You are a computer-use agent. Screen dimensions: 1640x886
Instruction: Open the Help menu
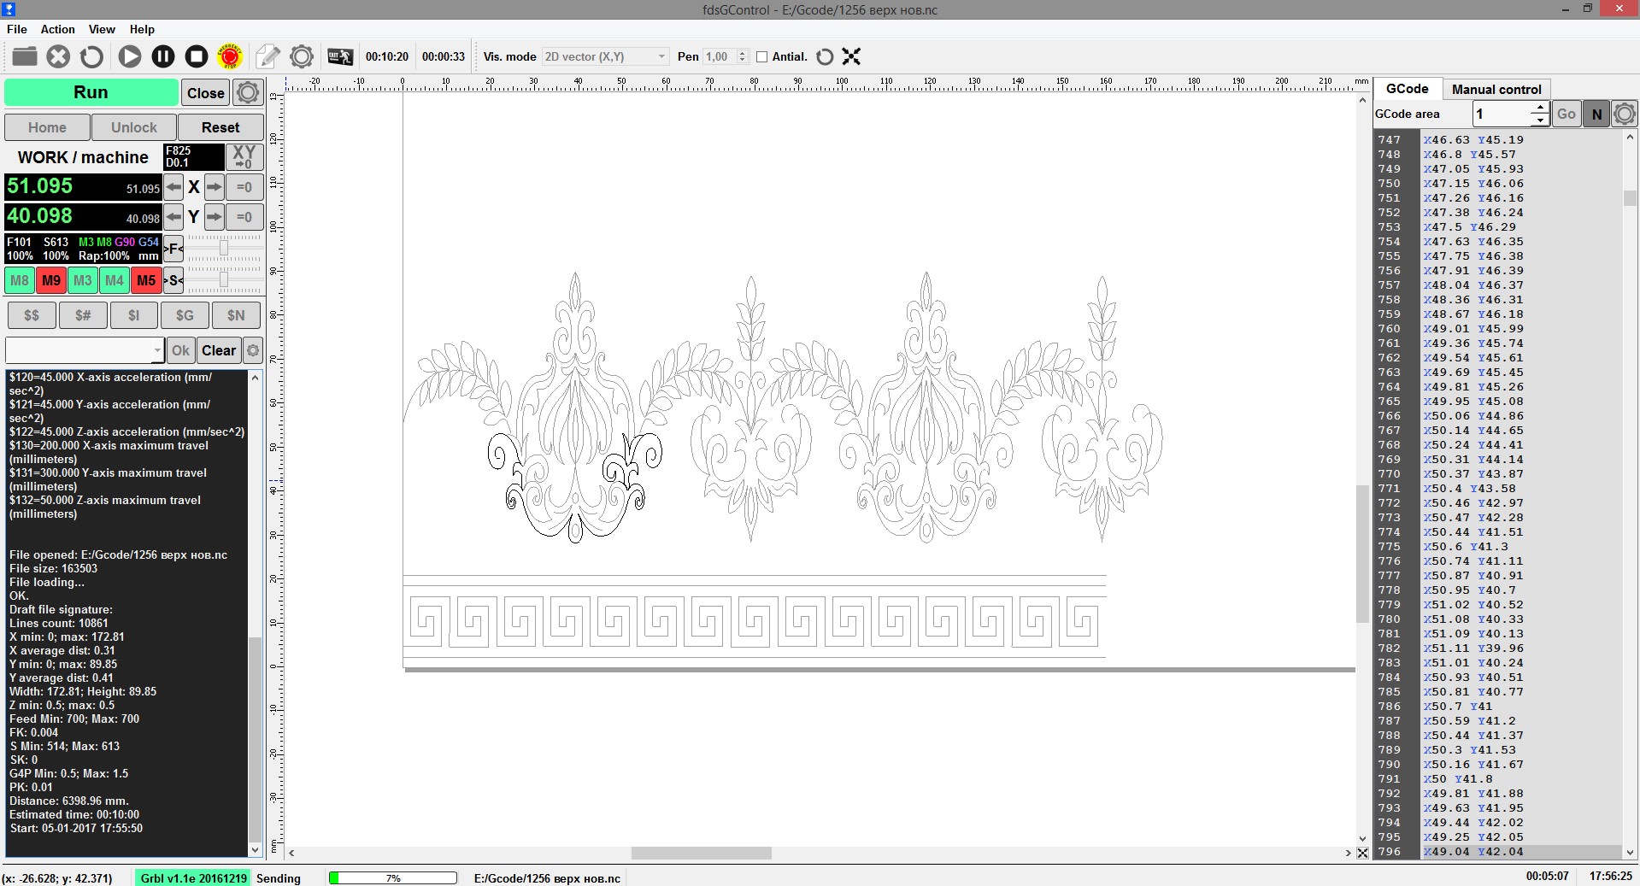click(142, 29)
